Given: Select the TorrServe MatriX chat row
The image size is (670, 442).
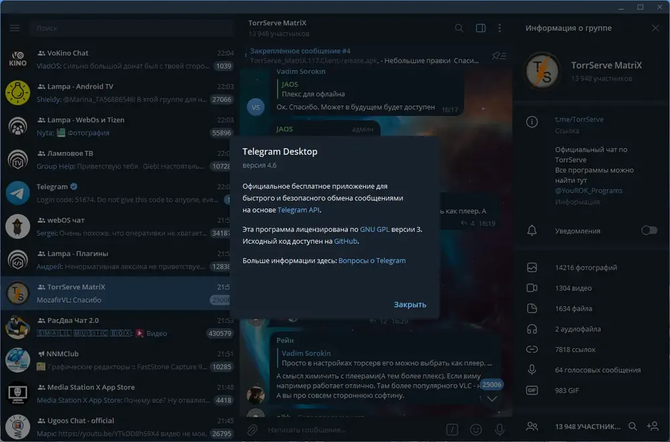Looking at the screenshot, I should coord(116,293).
